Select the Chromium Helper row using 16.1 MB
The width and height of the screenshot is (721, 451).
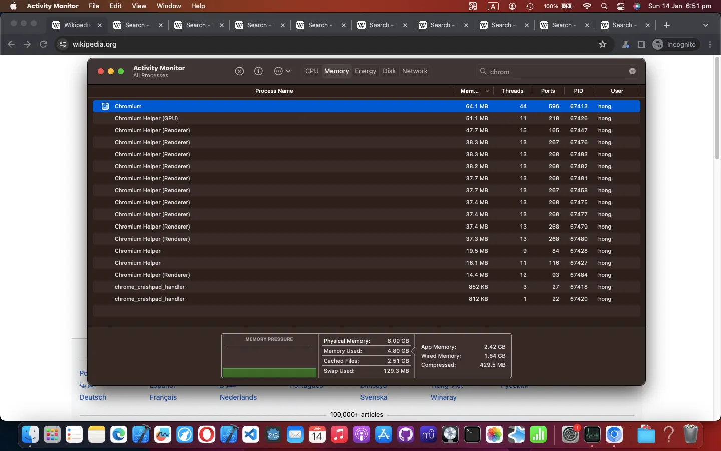(x=367, y=263)
